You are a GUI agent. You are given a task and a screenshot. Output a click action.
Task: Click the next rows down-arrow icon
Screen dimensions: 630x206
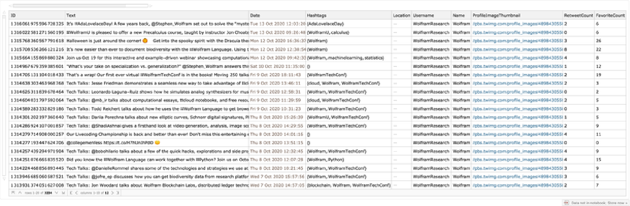point(56,193)
